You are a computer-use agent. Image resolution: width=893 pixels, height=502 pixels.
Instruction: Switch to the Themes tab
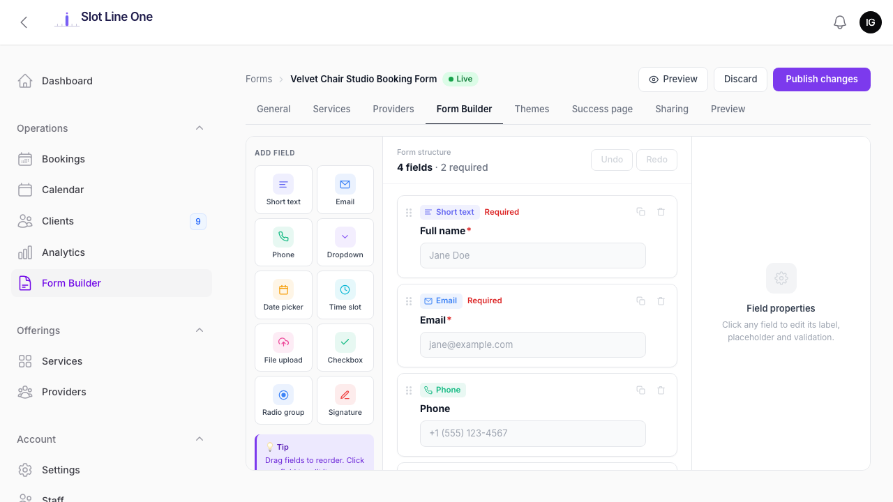[x=532, y=109]
